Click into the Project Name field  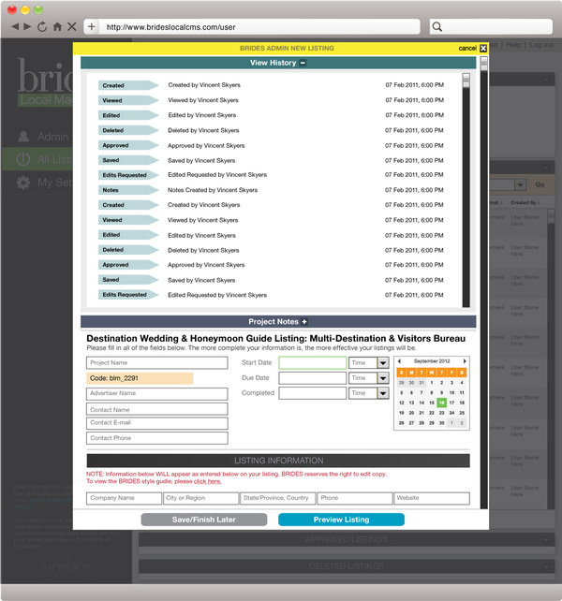[157, 363]
